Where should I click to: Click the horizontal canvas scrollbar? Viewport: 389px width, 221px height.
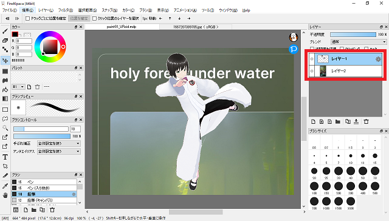click(196, 212)
